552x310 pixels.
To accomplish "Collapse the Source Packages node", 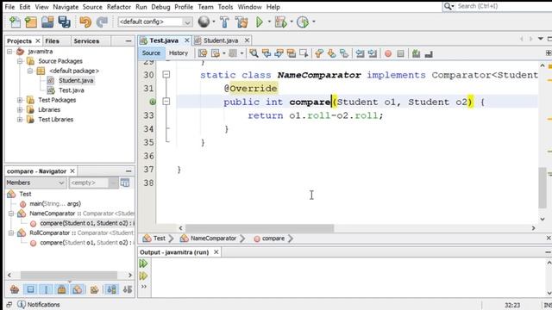I will pyautogui.click(x=20, y=61).
